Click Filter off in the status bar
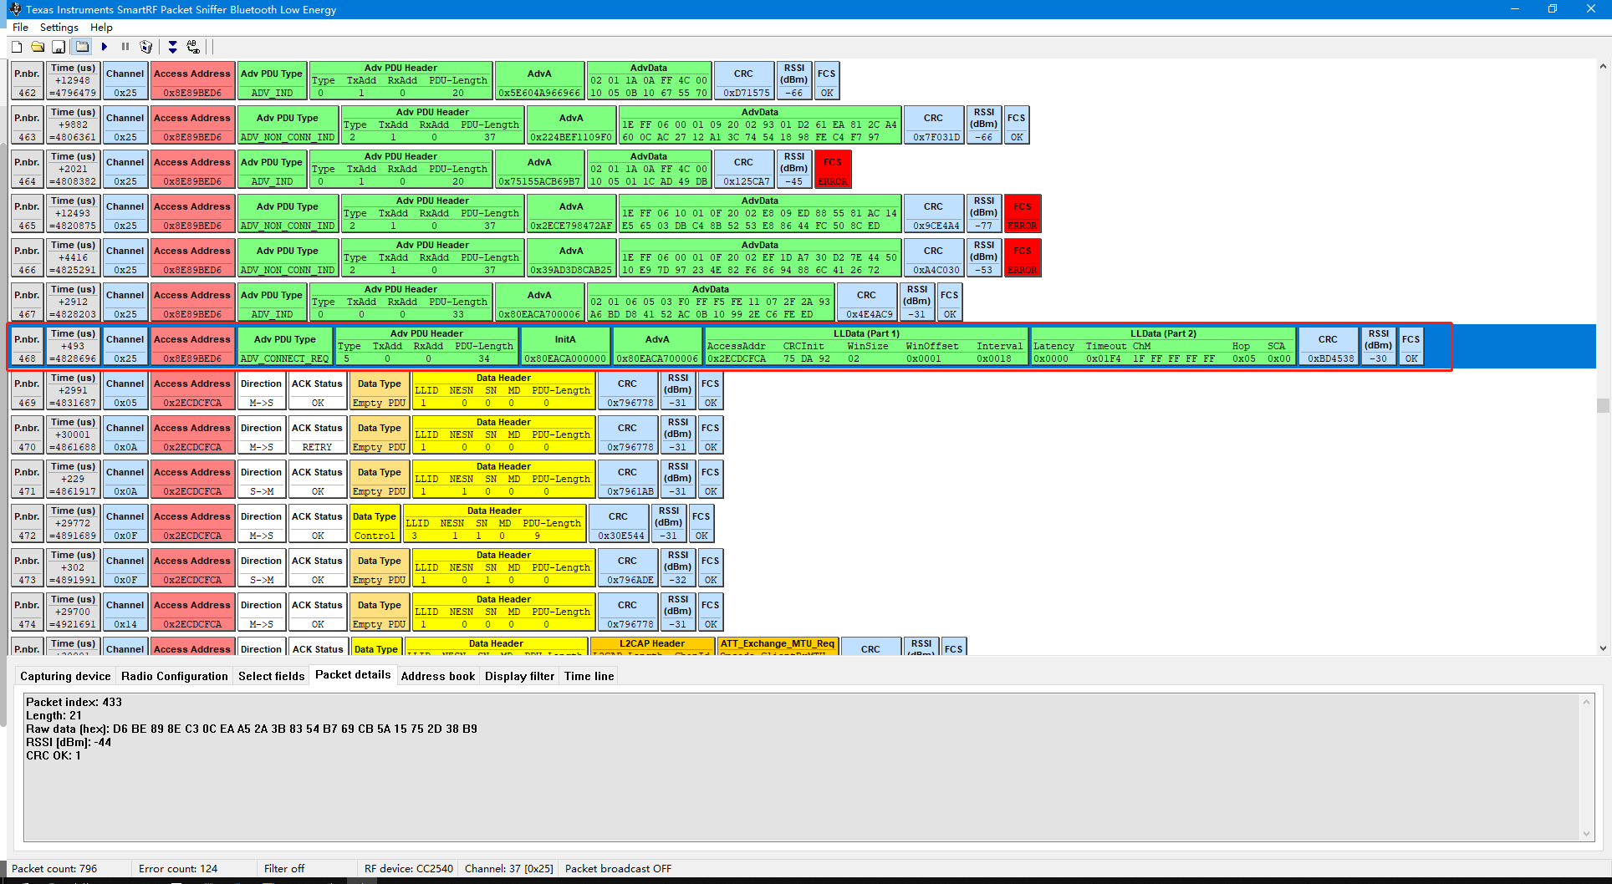Image resolution: width=1612 pixels, height=884 pixels. 284,868
